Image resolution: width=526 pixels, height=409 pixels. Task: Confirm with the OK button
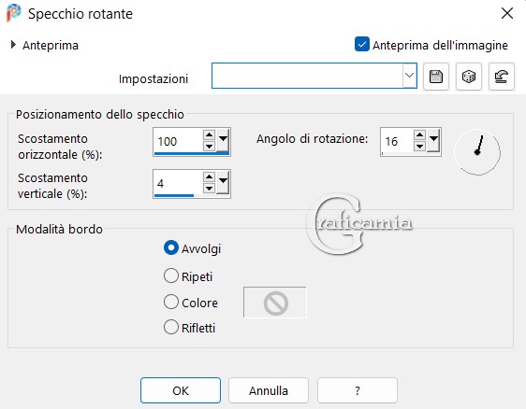181,390
